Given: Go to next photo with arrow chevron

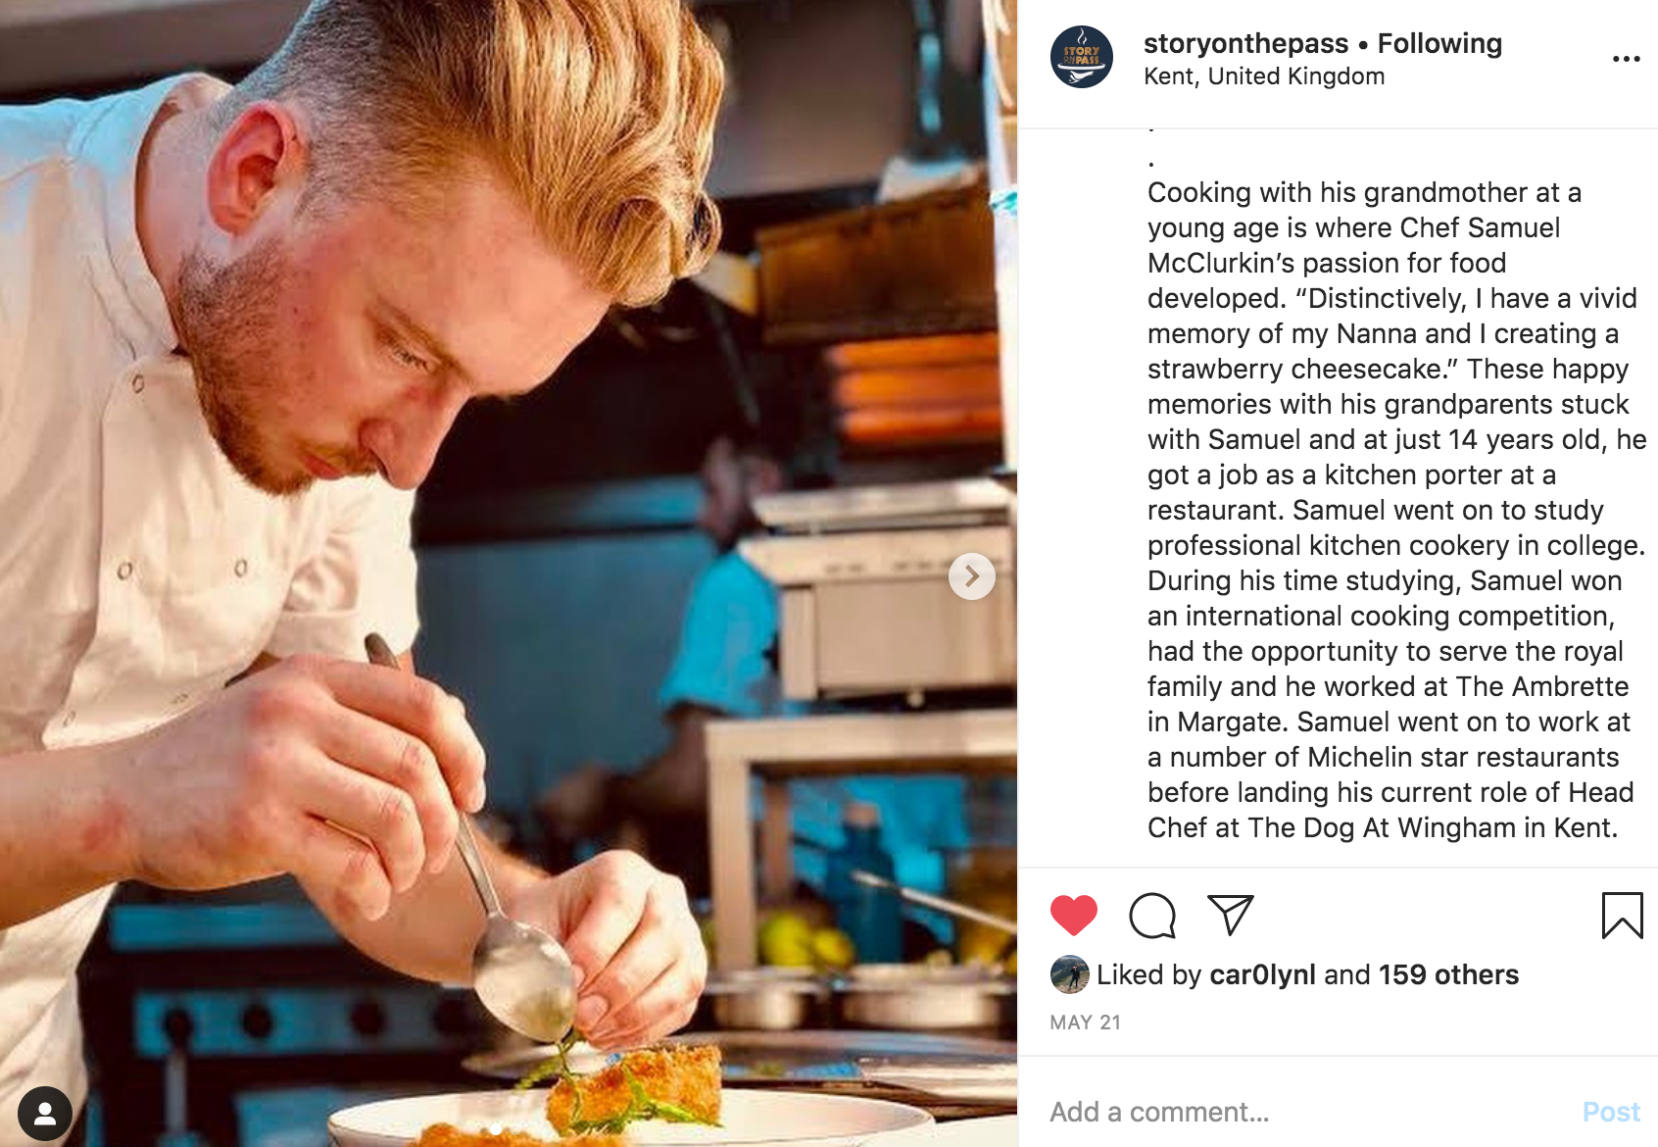Looking at the screenshot, I should (971, 576).
